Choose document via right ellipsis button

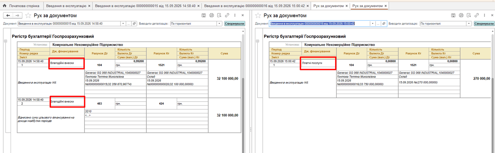click(x=378, y=24)
